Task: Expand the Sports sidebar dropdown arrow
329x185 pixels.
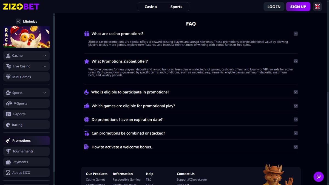Action: (45, 93)
